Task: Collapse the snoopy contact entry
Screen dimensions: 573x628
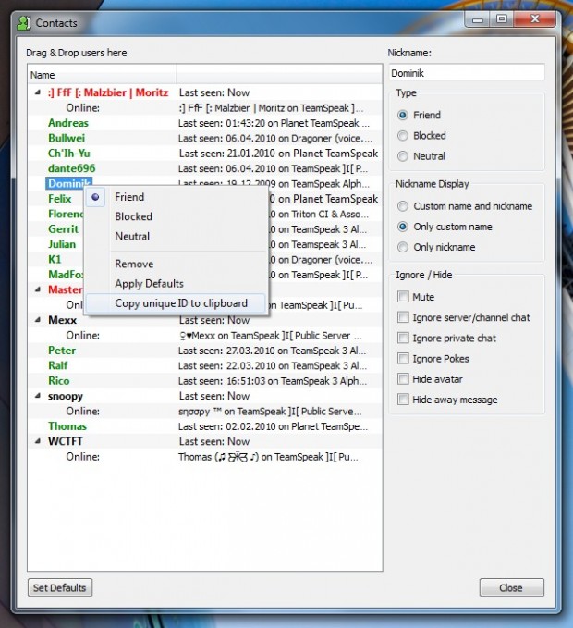Action: point(38,396)
